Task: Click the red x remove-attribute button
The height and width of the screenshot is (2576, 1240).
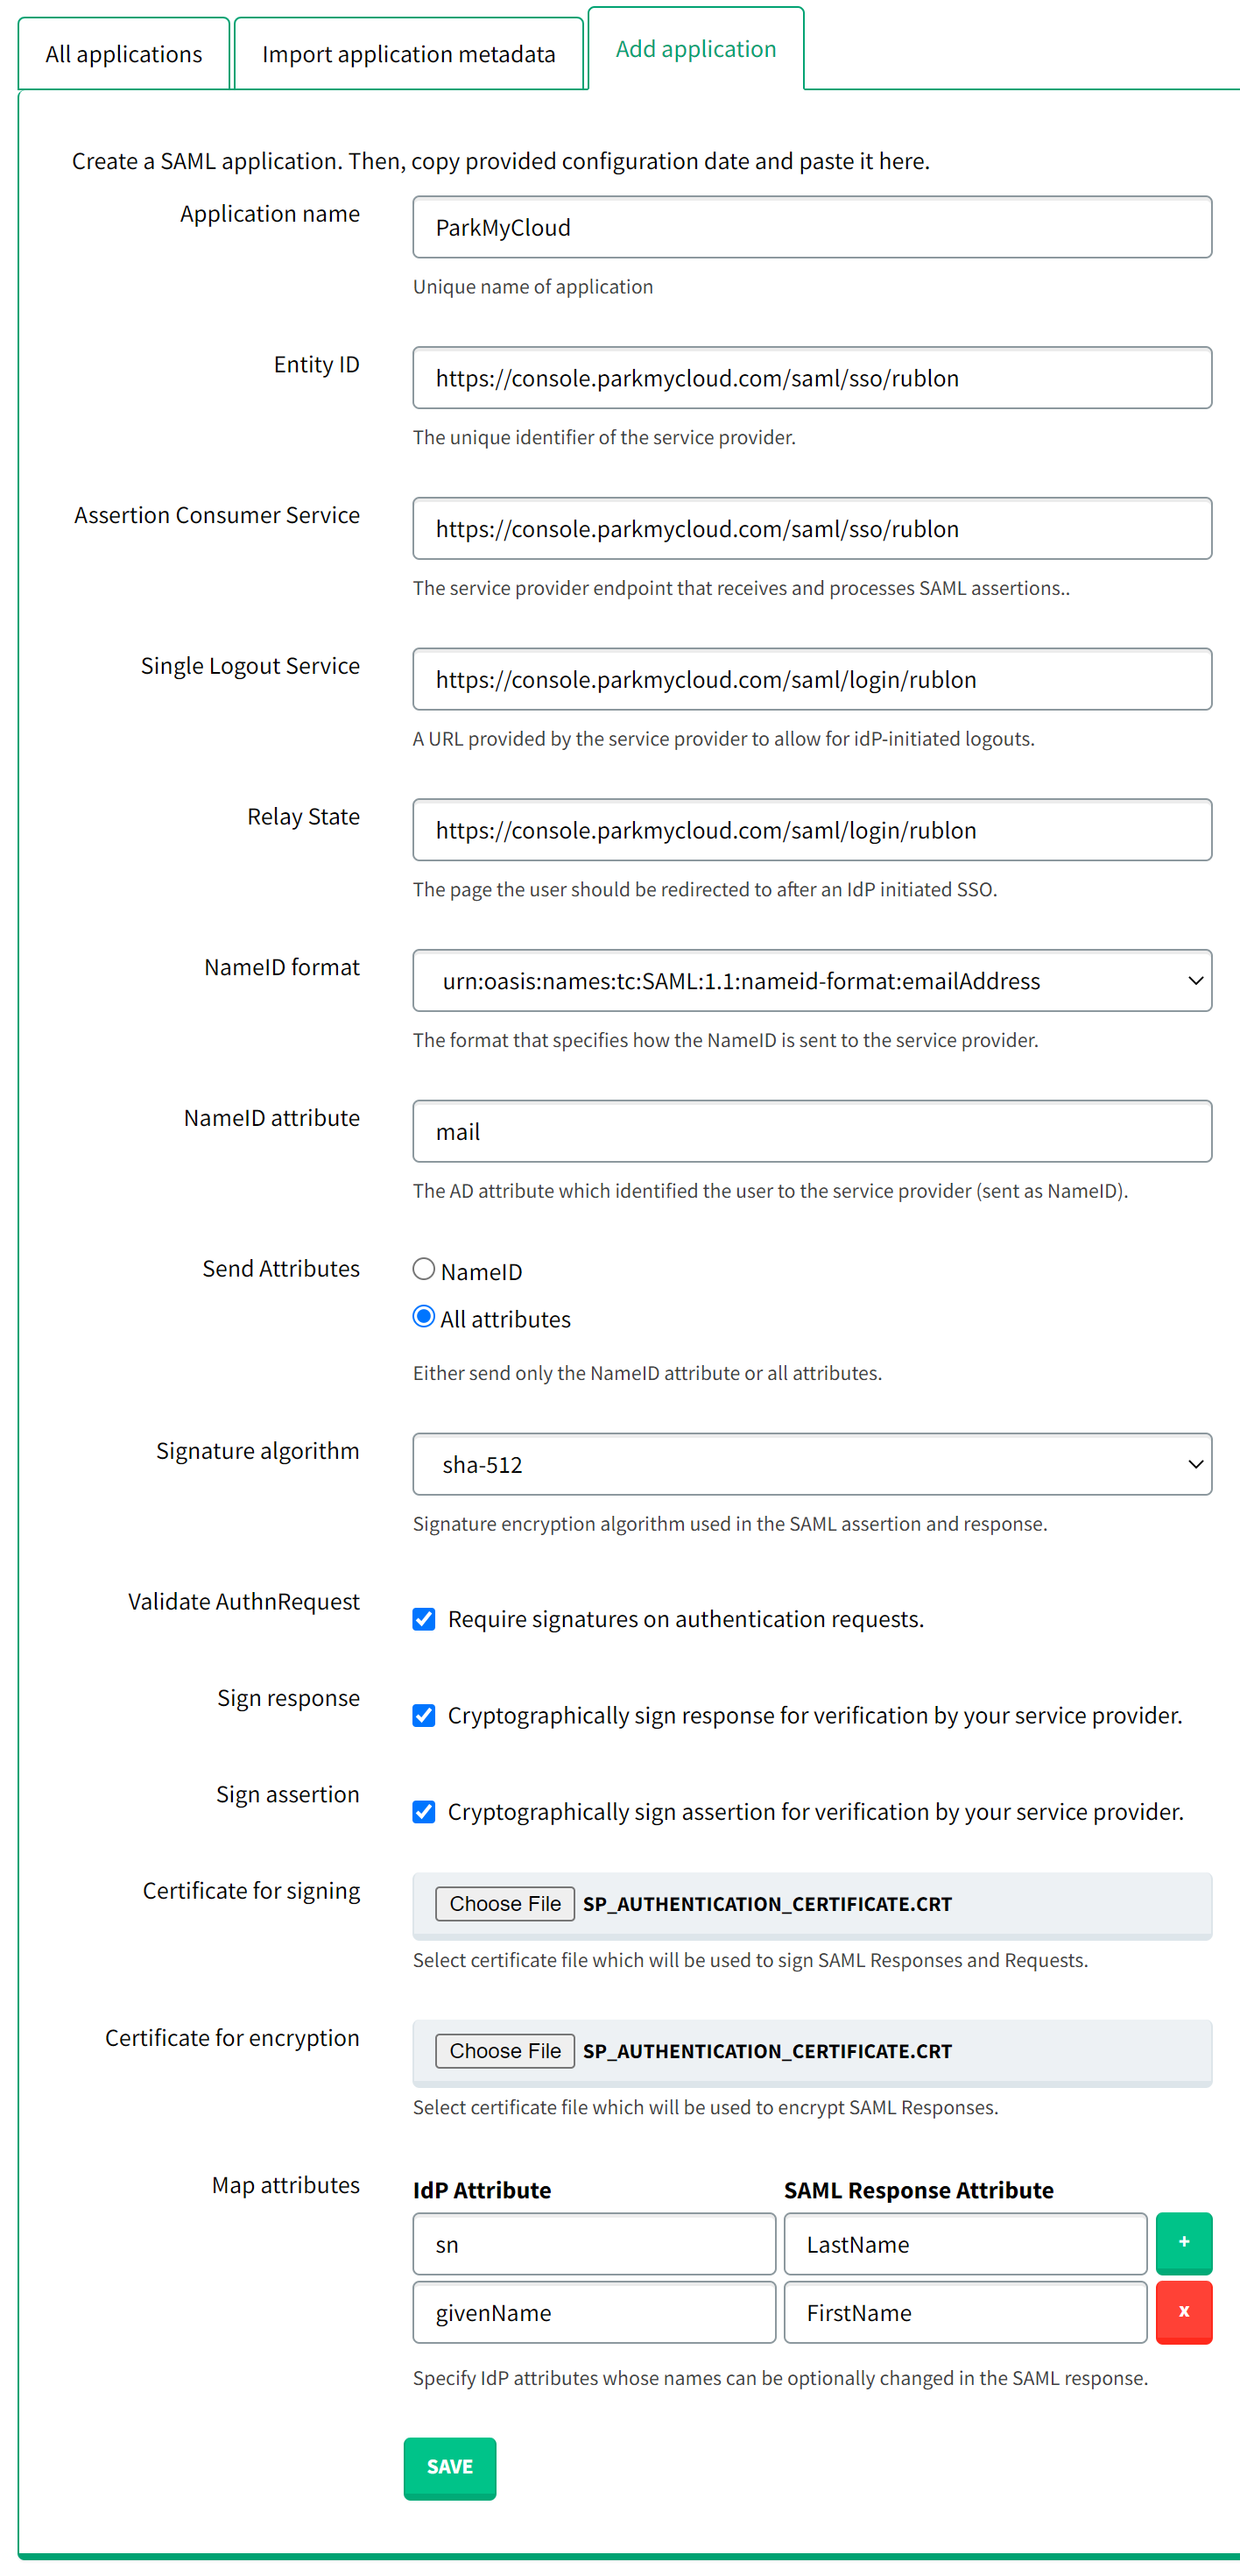Action: [x=1183, y=2311]
